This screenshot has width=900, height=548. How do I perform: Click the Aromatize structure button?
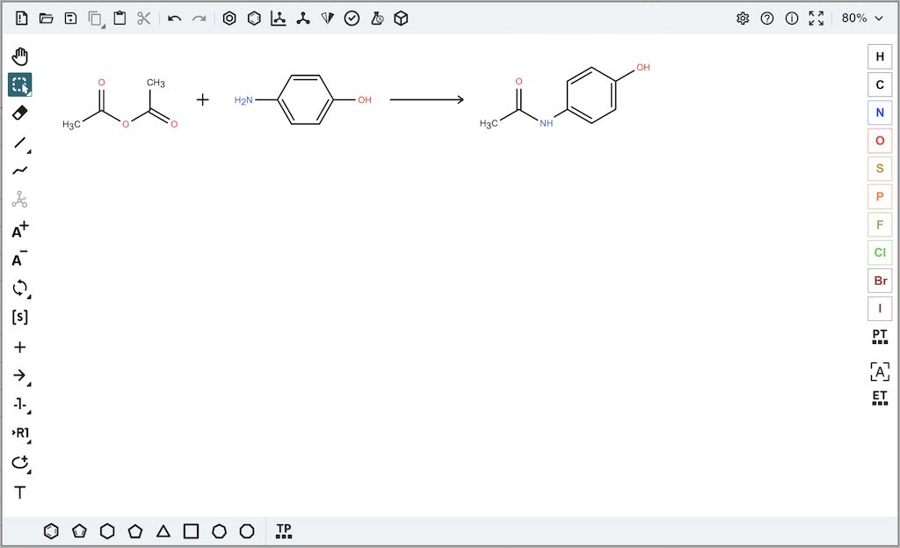pyautogui.click(x=229, y=18)
